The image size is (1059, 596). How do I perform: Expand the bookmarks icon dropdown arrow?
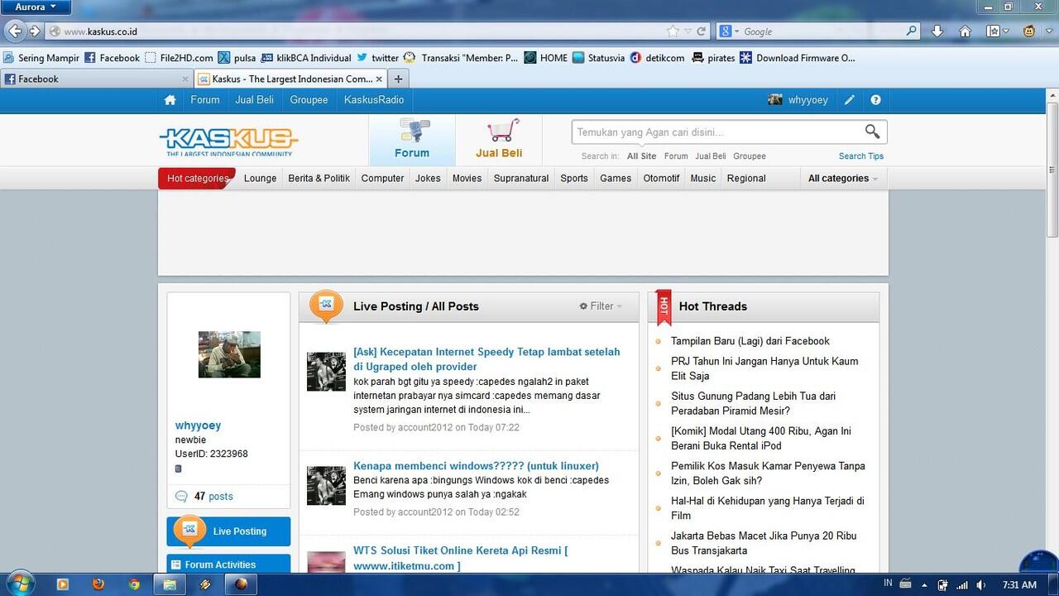(1006, 31)
